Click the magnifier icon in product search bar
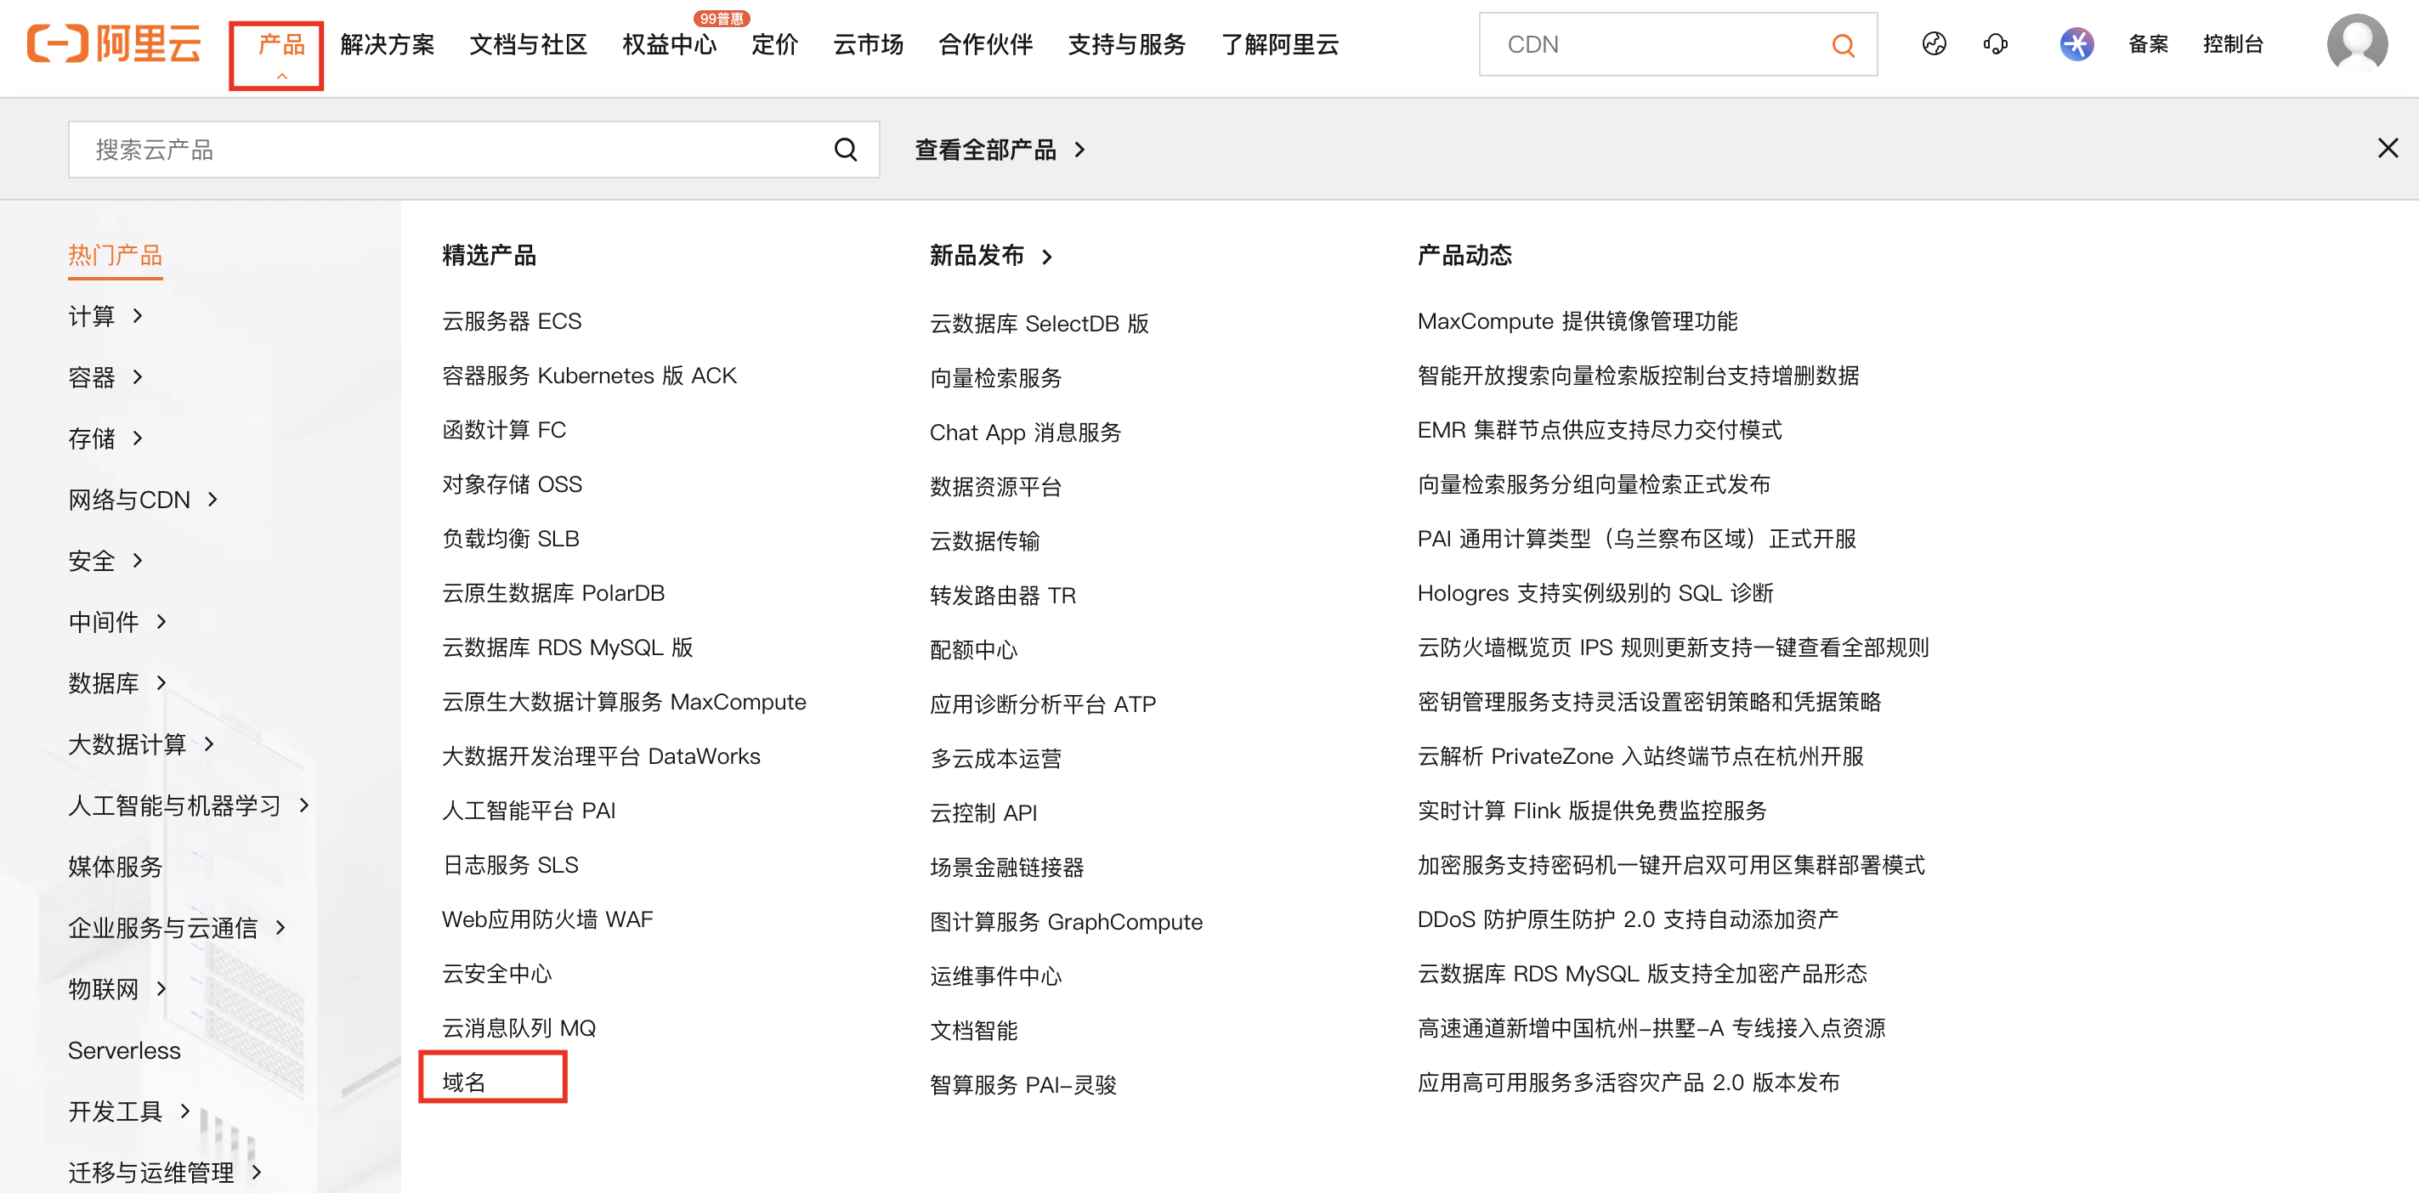2419x1193 pixels. [845, 150]
